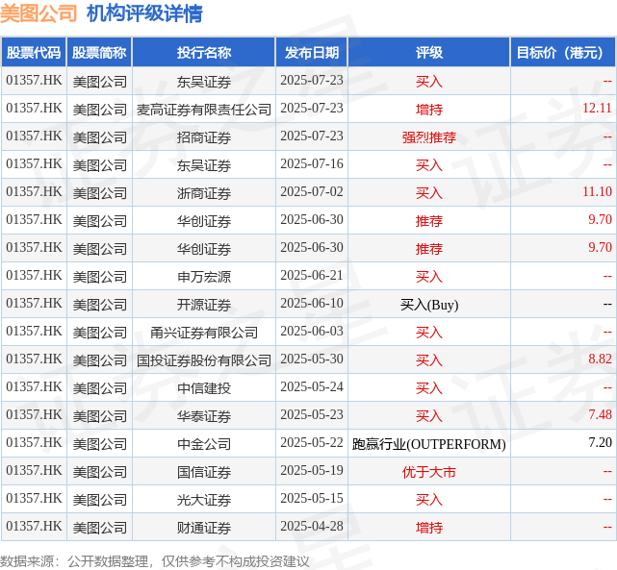This screenshot has height=570, width=617.
Task: Click the 买入(Buy) rating
Action: (x=429, y=305)
